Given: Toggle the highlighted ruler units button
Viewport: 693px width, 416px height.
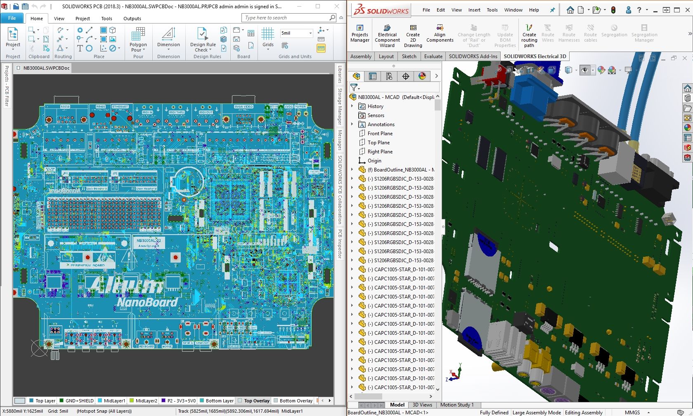Looking at the screenshot, I should 321,48.
